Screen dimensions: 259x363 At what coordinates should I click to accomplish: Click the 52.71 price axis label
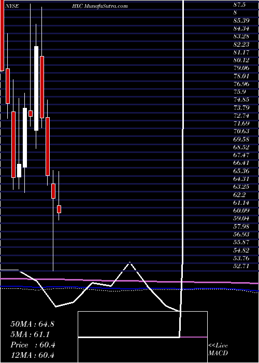[x=241, y=266]
